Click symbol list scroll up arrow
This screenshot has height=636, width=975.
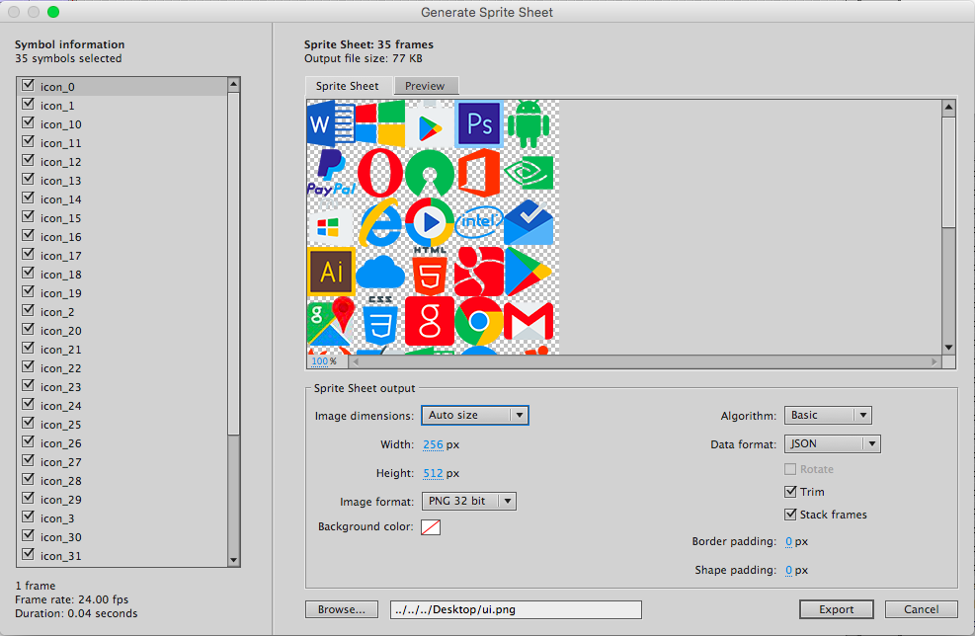click(x=234, y=84)
